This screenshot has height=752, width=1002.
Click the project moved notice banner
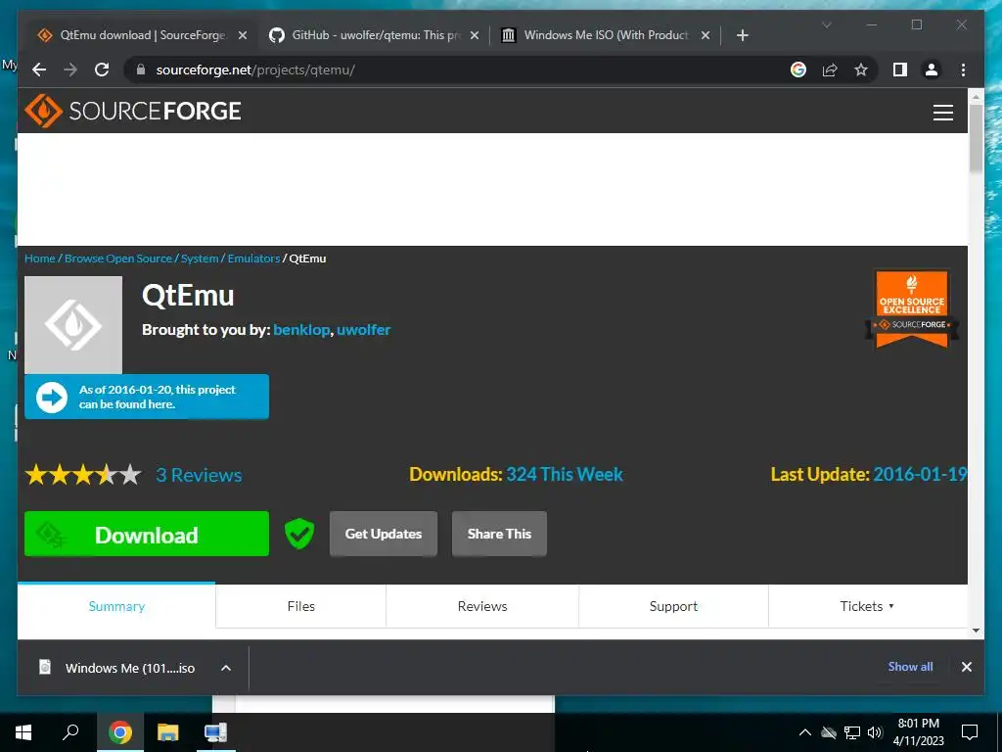click(147, 397)
